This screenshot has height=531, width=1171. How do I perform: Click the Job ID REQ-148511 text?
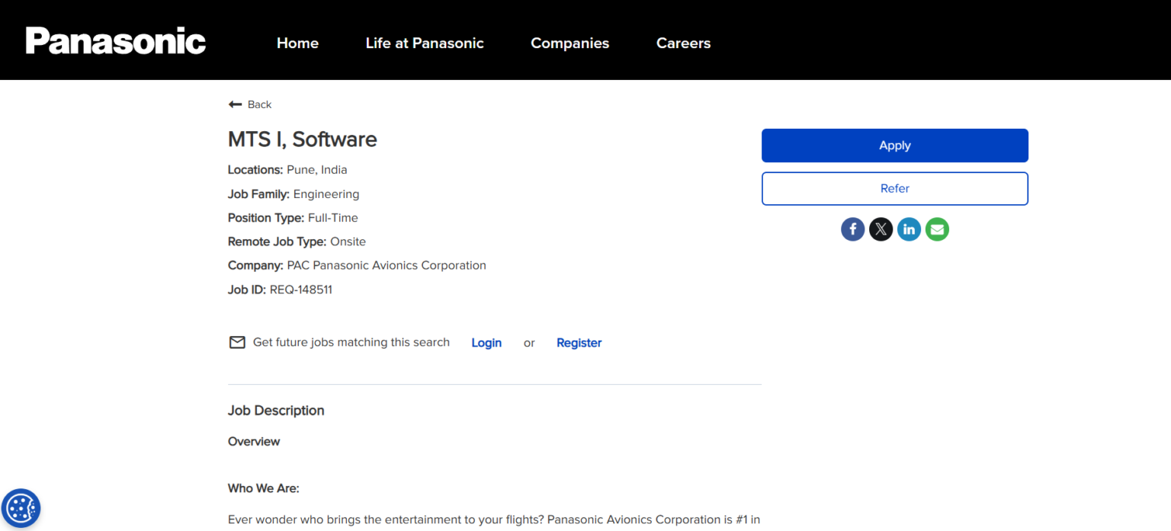click(x=301, y=289)
